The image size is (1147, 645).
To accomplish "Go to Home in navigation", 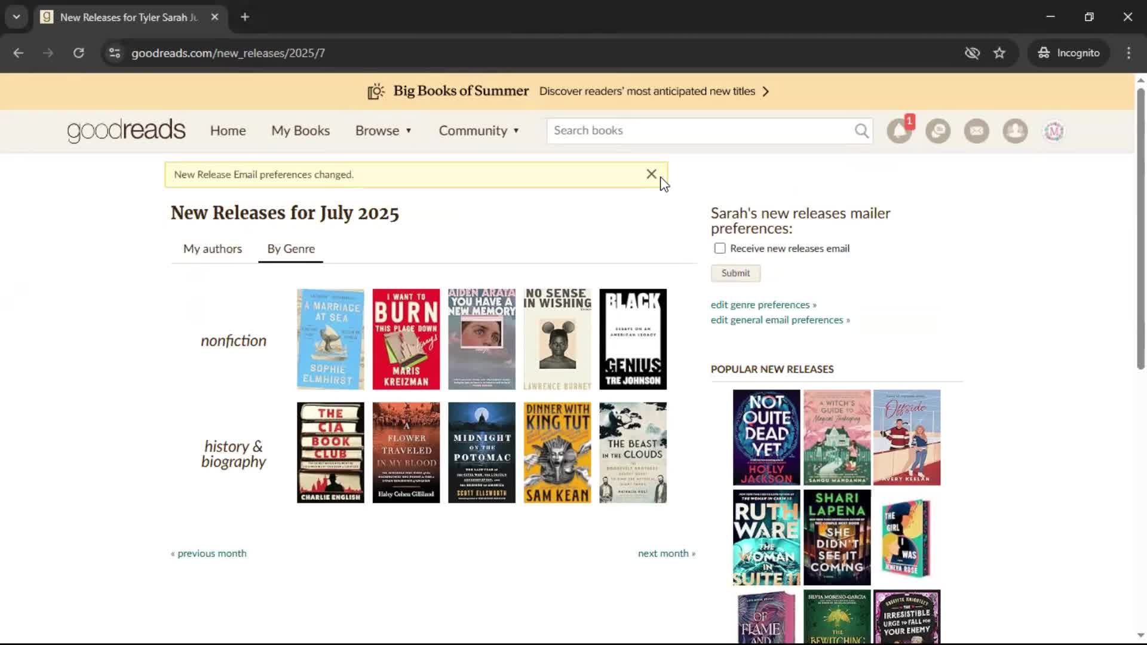I will pyautogui.click(x=228, y=130).
